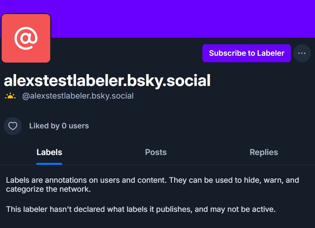Like this labeler with the heart icon
Viewport: 315px width, 228px height.
pyautogui.click(x=13, y=126)
